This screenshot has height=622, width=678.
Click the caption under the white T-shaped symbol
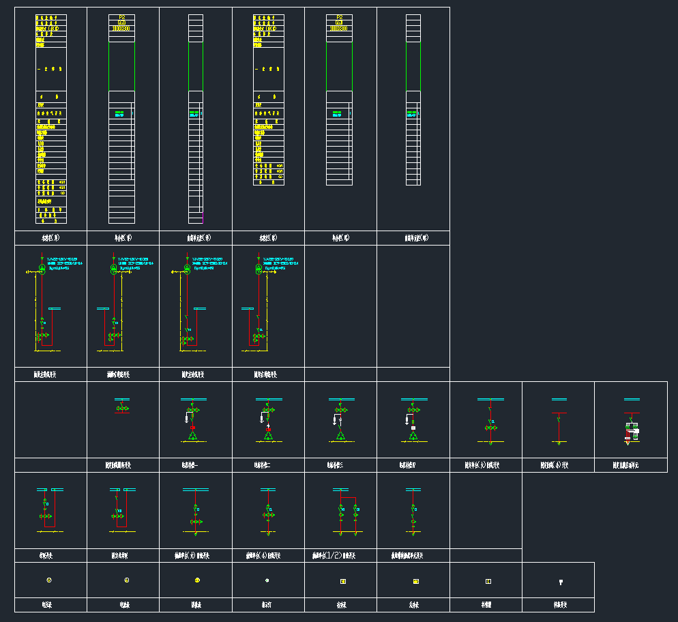[x=561, y=605]
